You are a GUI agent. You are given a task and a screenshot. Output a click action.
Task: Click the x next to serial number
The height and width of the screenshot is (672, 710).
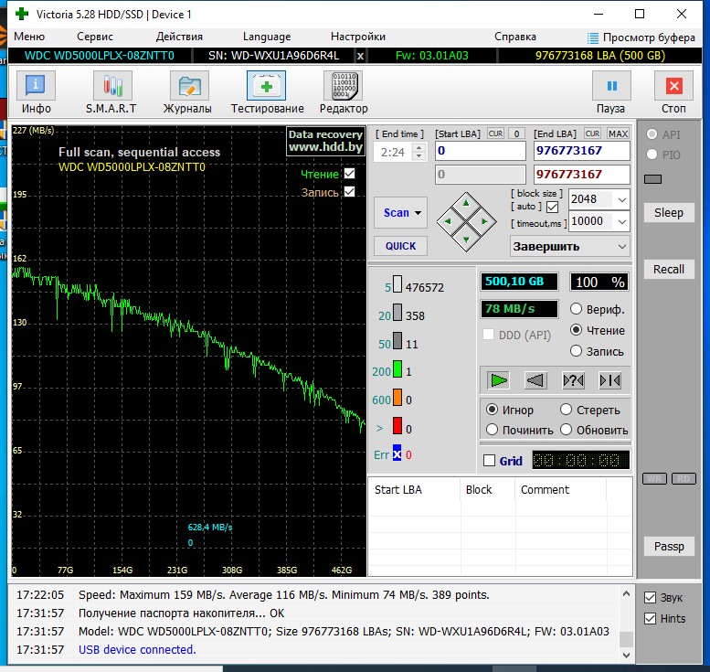tap(360, 56)
